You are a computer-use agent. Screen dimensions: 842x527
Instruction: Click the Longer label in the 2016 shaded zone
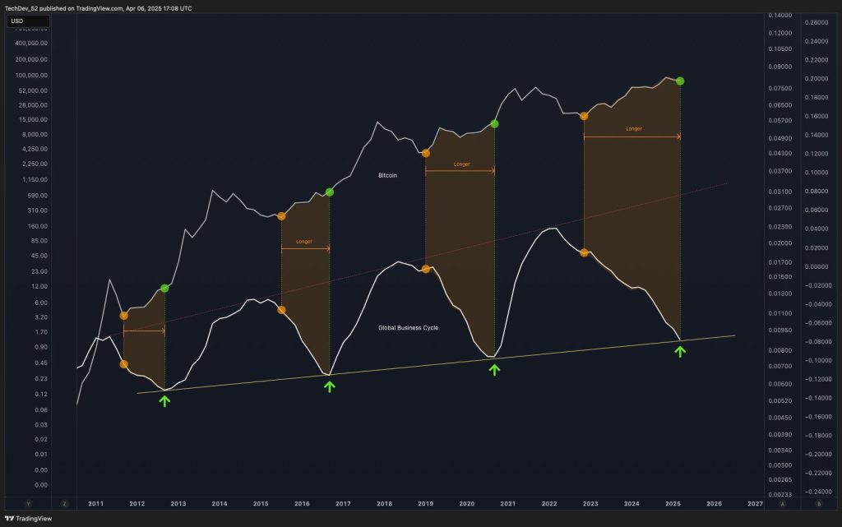pos(304,242)
